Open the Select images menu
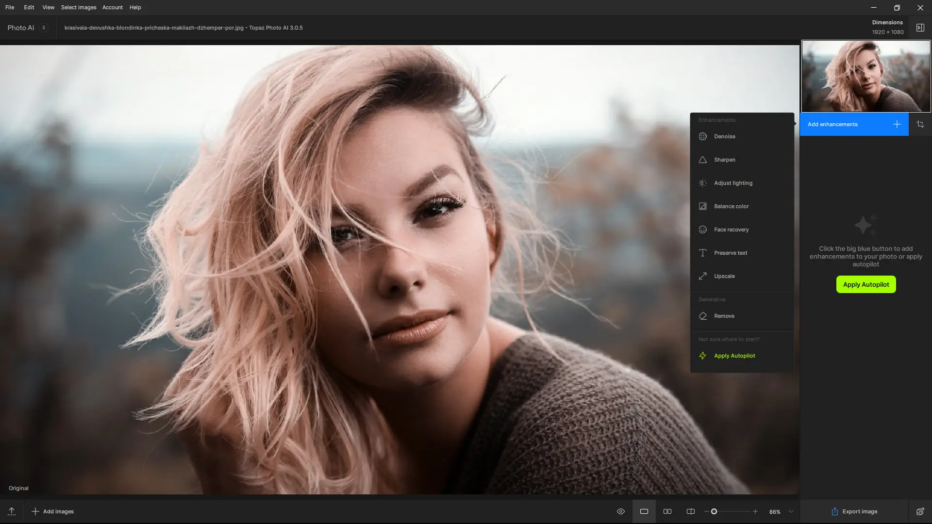 pyautogui.click(x=79, y=7)
